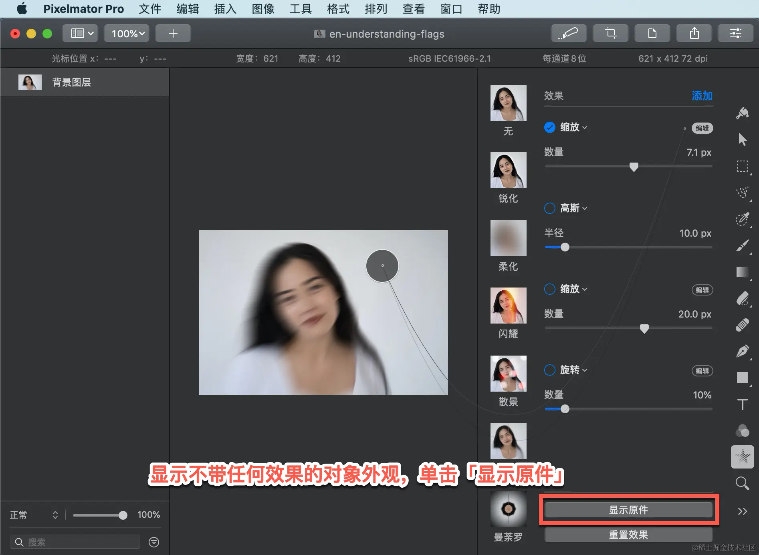Click the 重置效果 button

point(628,535)
